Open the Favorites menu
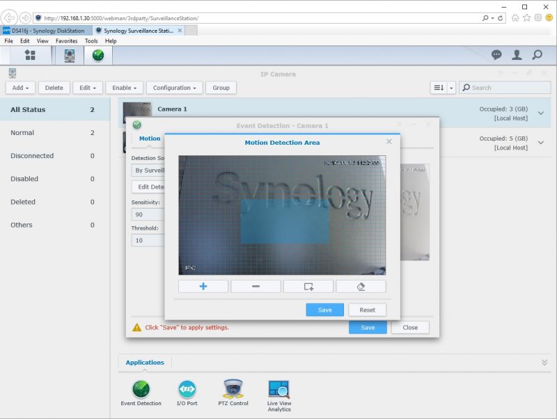 point(66,41)
